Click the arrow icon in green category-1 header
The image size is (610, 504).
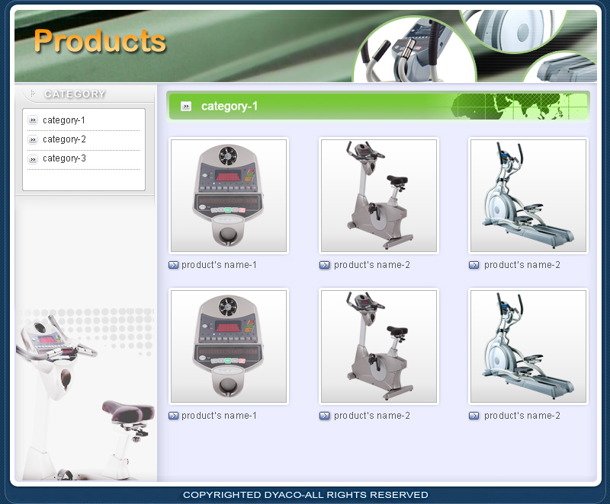186,106
